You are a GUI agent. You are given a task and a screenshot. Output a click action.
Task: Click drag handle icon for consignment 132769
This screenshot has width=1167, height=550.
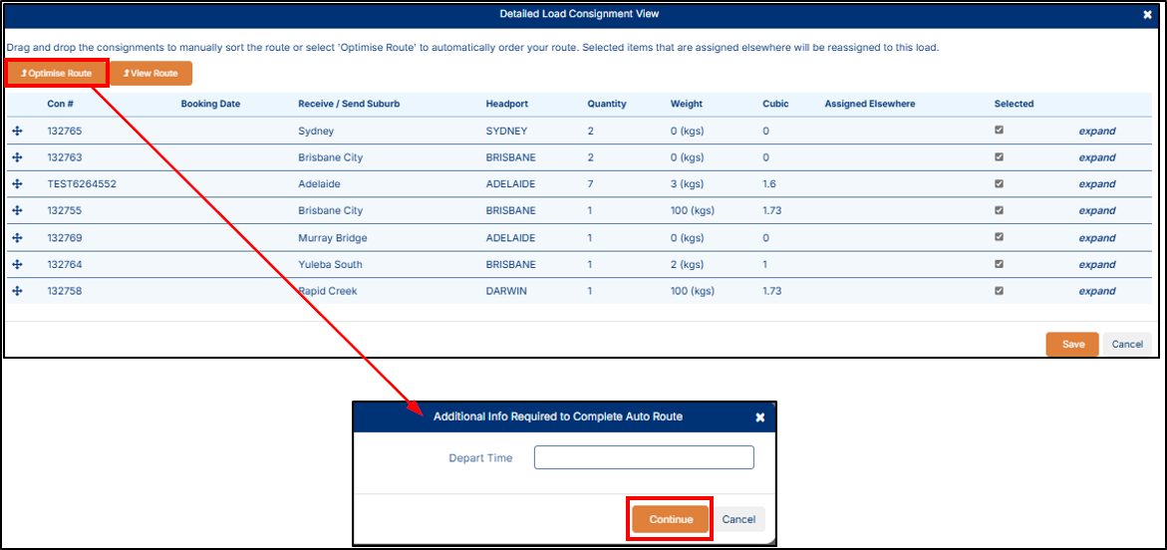point(17,238)
